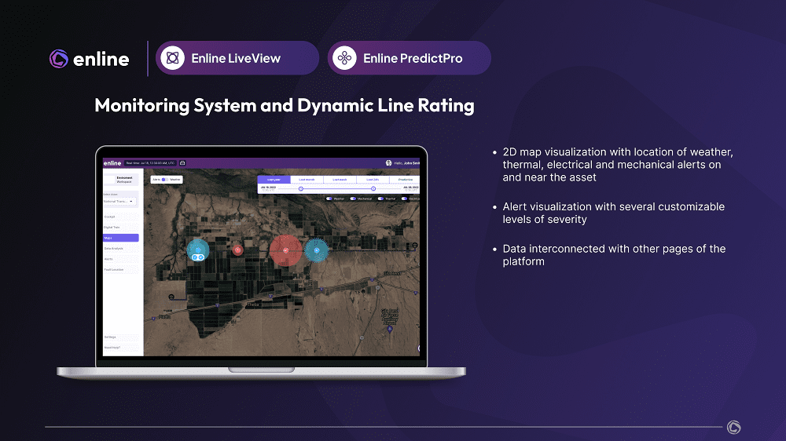Click the left handle of date range slider
The image size is (786, 441).
301,188
